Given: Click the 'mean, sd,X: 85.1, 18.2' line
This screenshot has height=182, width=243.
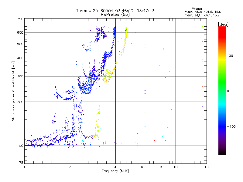Looking at the screenshot, I should 202,15.
